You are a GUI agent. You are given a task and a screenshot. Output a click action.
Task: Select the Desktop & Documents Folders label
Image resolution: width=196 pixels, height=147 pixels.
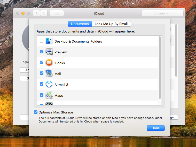click(78, 41)
